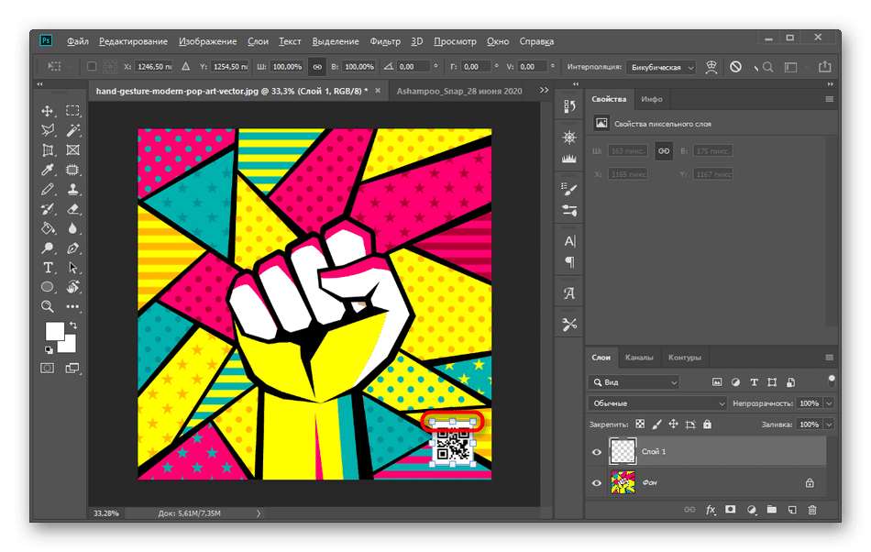
Task: Switch to the Инфо panel tab
Action: 652,99
